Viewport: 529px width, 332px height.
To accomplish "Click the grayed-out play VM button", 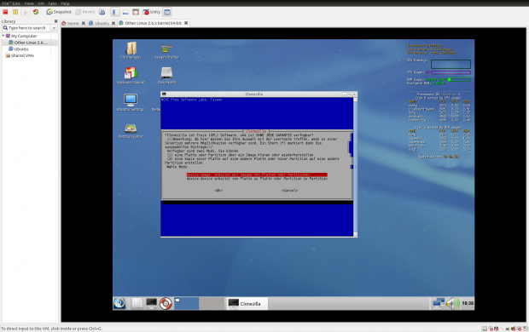I will point(26,12).
